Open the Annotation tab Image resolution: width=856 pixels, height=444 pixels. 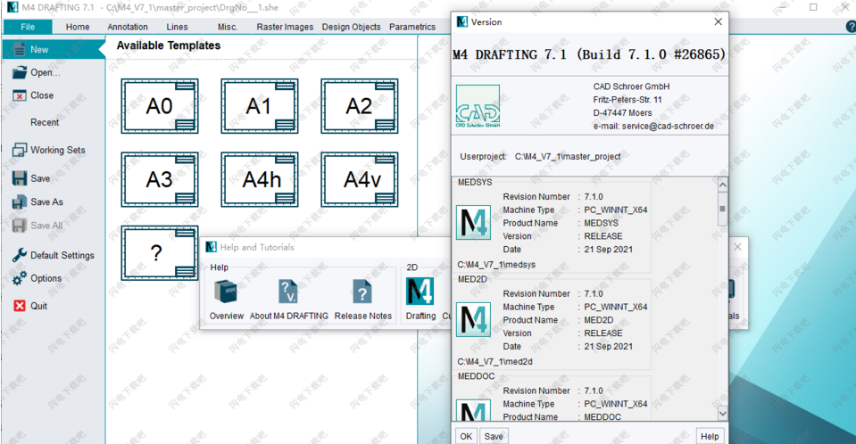pos(128,27)
